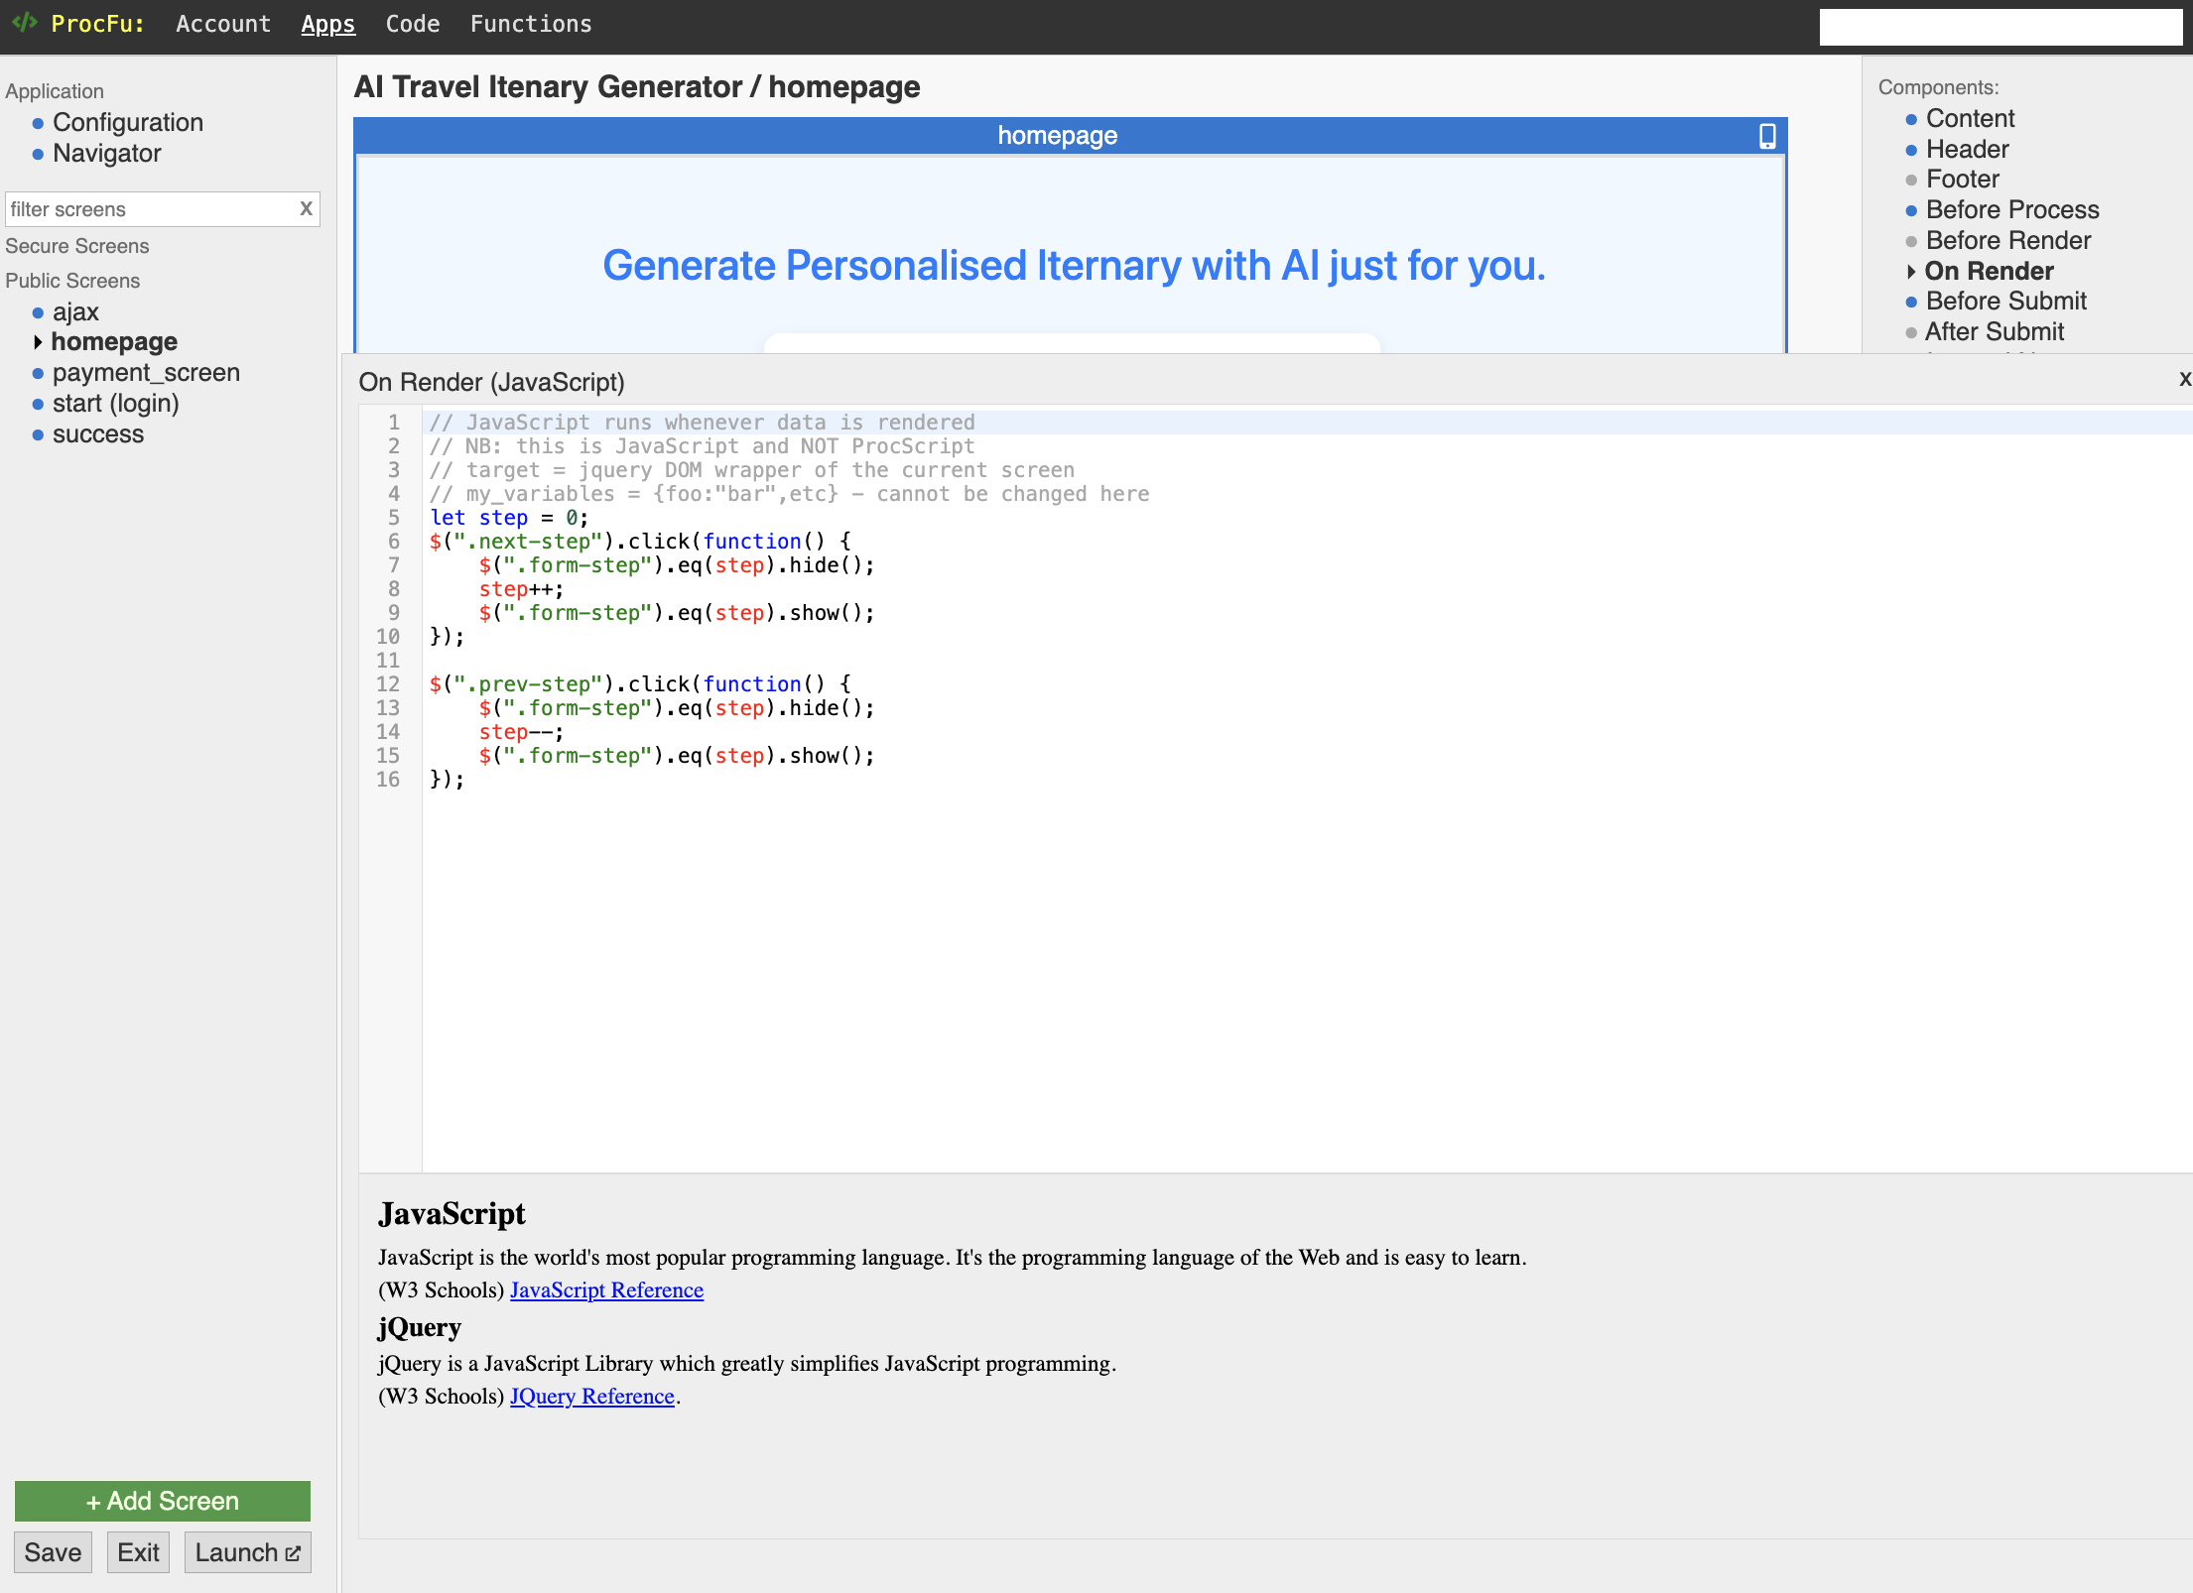Expand the homepage entry in Public Screens
2193x1593 pixels.
40,341
